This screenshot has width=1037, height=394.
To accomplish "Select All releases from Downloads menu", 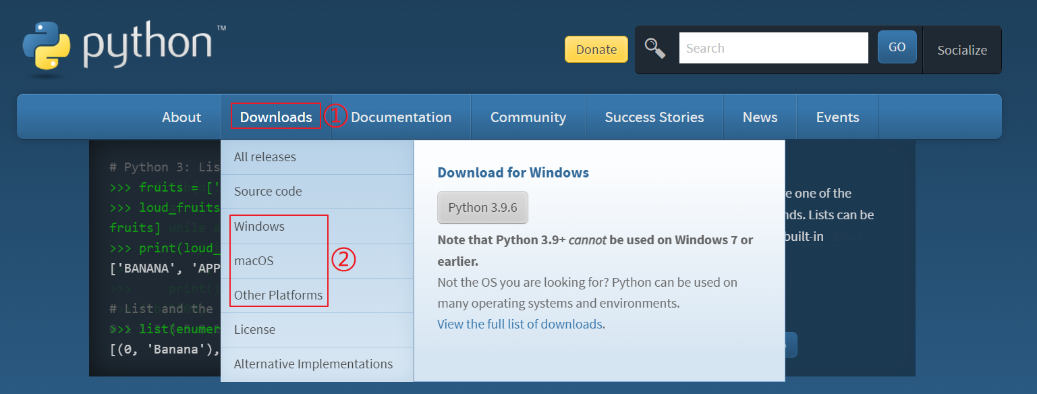I will [264, 157].
